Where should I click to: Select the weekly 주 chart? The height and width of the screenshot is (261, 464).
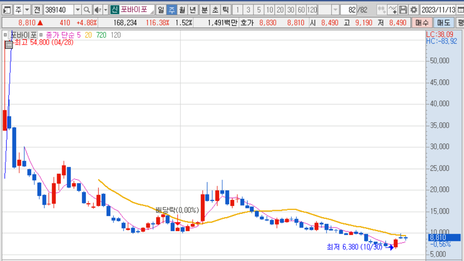[172, 10]
